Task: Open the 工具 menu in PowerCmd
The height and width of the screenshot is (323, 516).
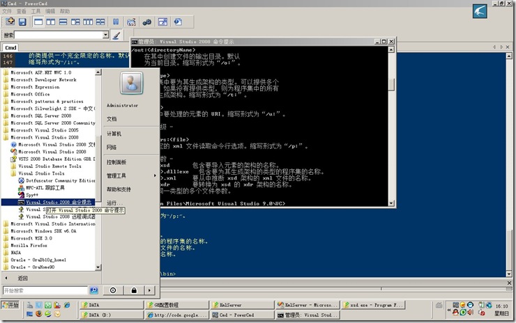Action: (x=36, y=11)
